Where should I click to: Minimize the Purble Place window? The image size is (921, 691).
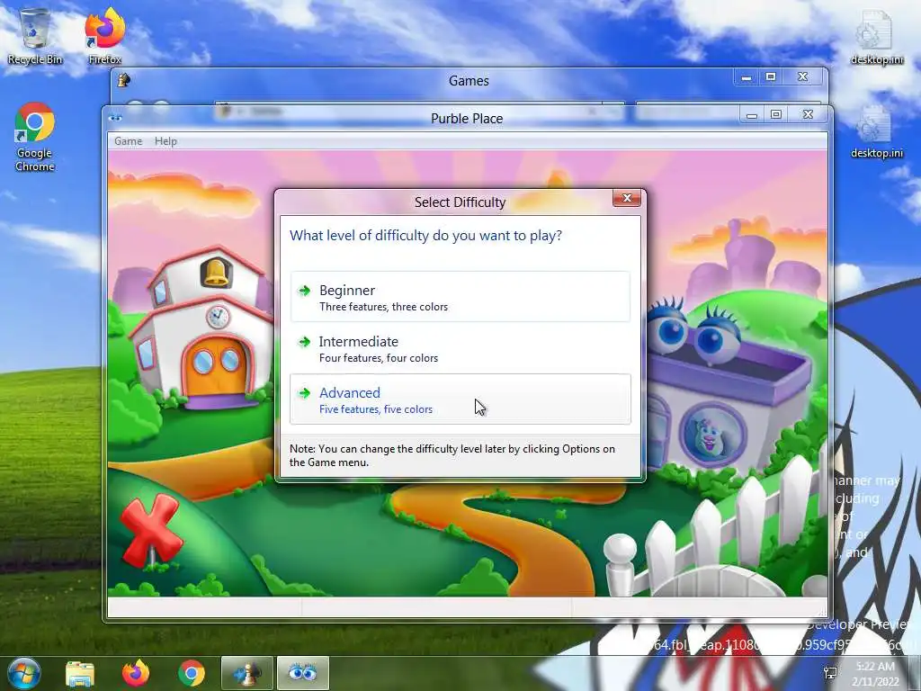coord(751,114)
